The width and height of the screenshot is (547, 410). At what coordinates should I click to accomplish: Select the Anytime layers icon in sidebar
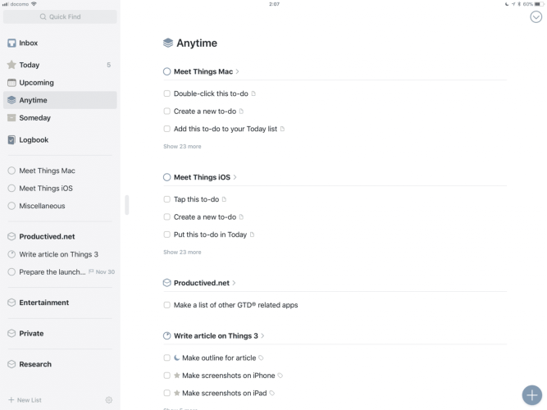pos(11,100)
